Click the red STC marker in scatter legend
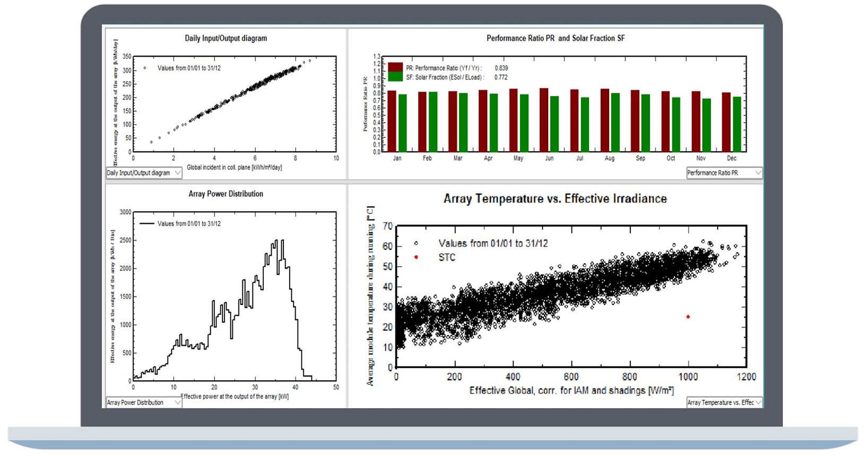This screenshot has height=456, width=865. 416,257
